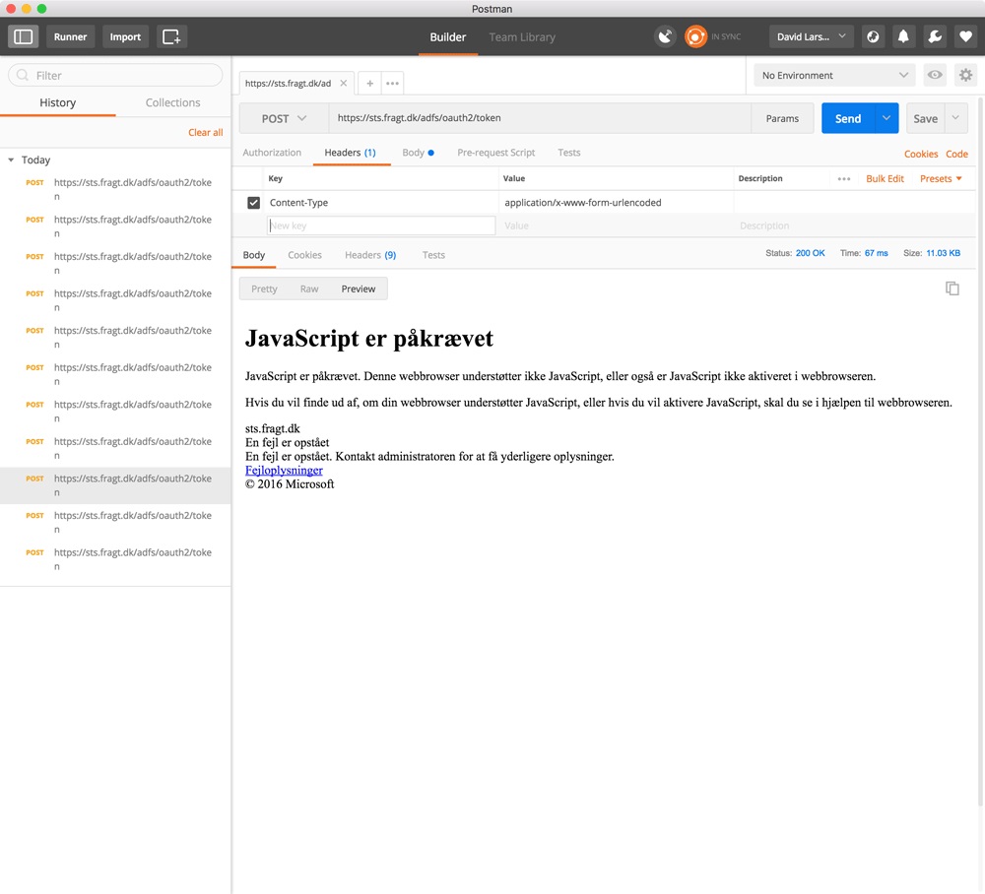This screenshot has width=985, height=894.
Task: Click the Code link
Action: (x=956, y=154)
